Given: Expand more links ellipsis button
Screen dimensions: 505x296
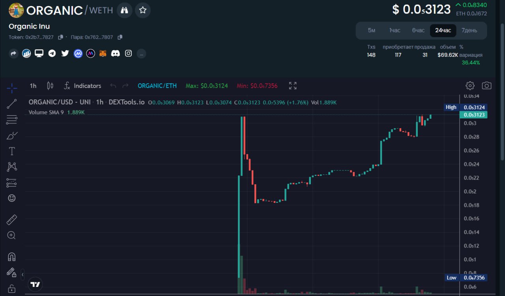Looking at the screenshot, I should (142, 53).
